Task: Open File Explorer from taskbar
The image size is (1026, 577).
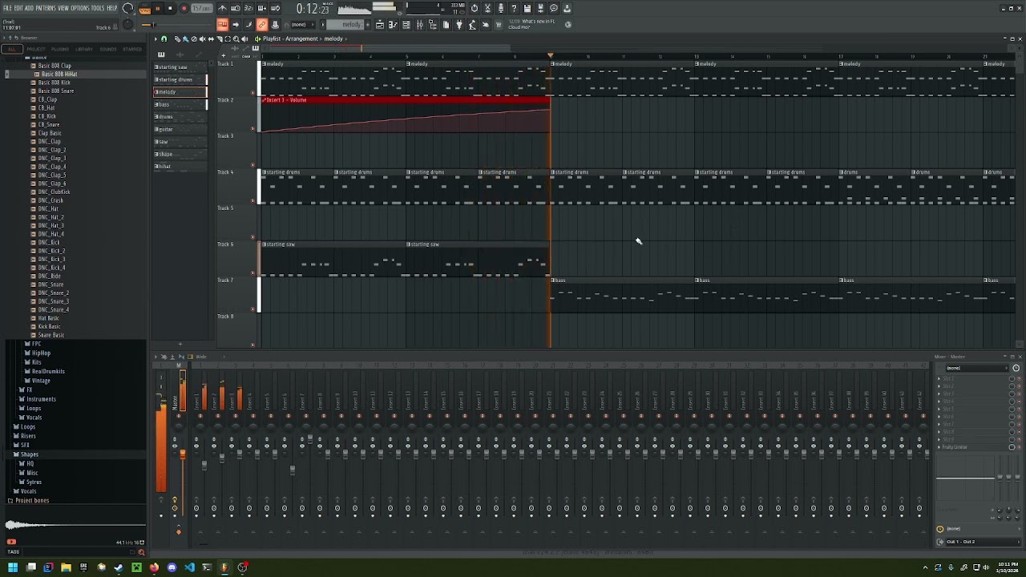Action: coord(66,567)
